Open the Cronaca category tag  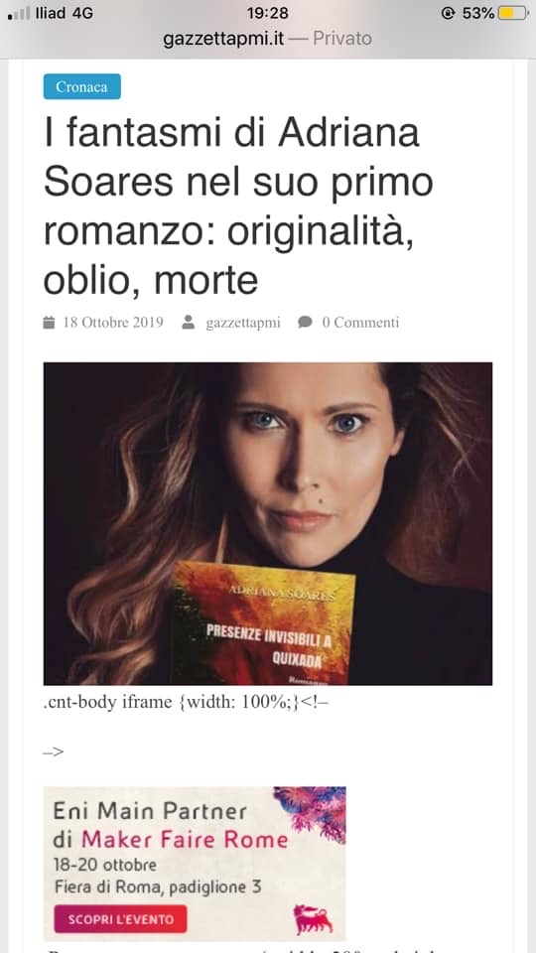pyautogui.click(x=82, y=86)
